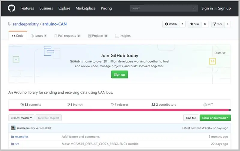
Task: Click the Sign in link
Action: pos(207,8)
